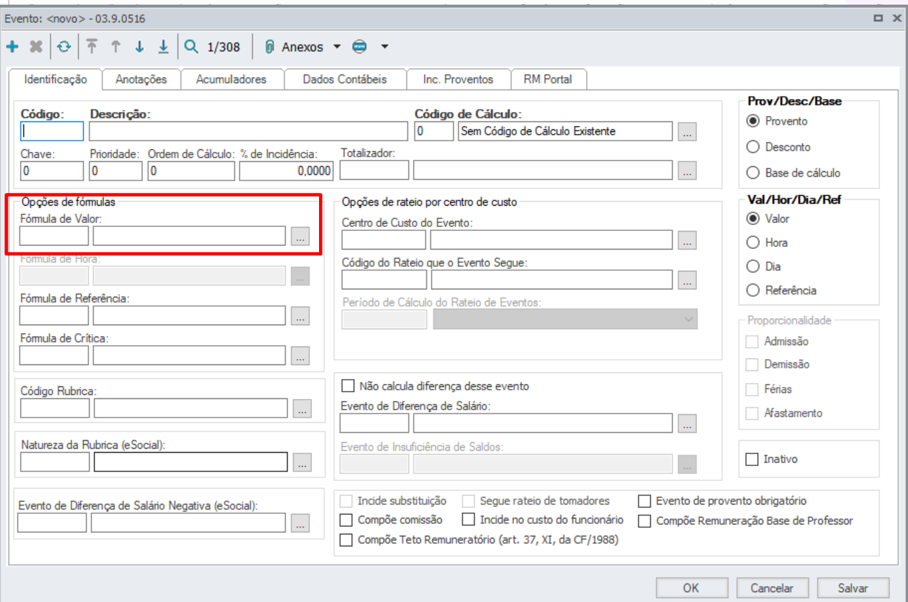Focus the Ordem de Cálculo field
The height and width of the screenshot is (602, 908).
(191, 171)
